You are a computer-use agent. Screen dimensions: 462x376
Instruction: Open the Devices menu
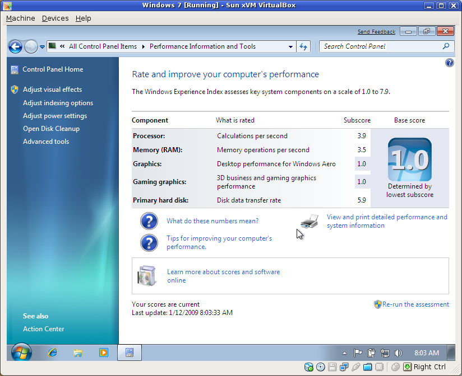coord(55,18)
